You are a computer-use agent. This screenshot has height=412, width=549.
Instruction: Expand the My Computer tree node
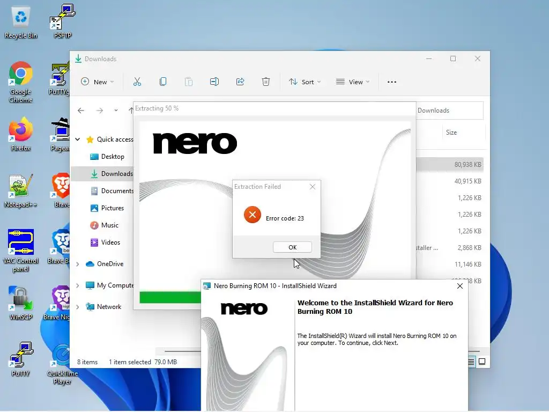tap(77, 285)
